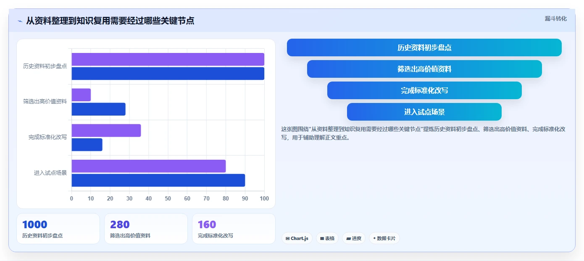Click the purple bar for 完成标准化改写
The height and width of the screenshot is (261, 584).
click(106, 130)
